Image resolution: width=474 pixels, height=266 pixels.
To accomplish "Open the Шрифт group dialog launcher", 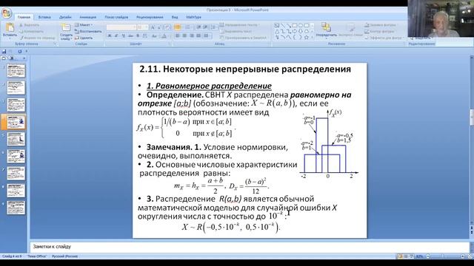I will click(170, 44).
